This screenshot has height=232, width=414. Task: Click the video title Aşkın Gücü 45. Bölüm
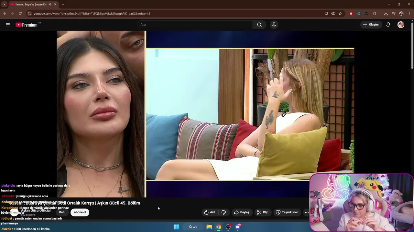click(75, 203)
